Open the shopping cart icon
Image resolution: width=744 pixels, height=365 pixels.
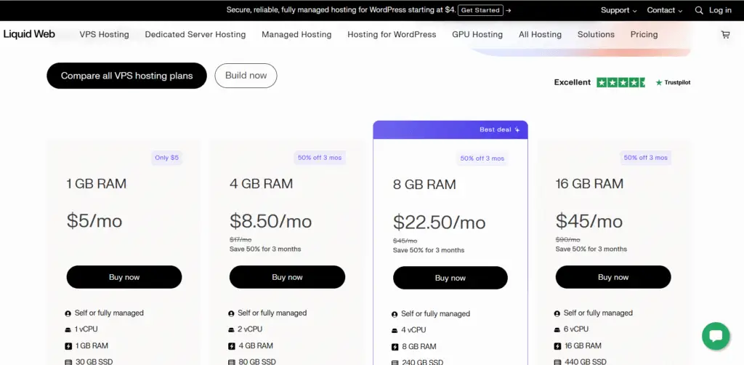(x=725, y=34)
